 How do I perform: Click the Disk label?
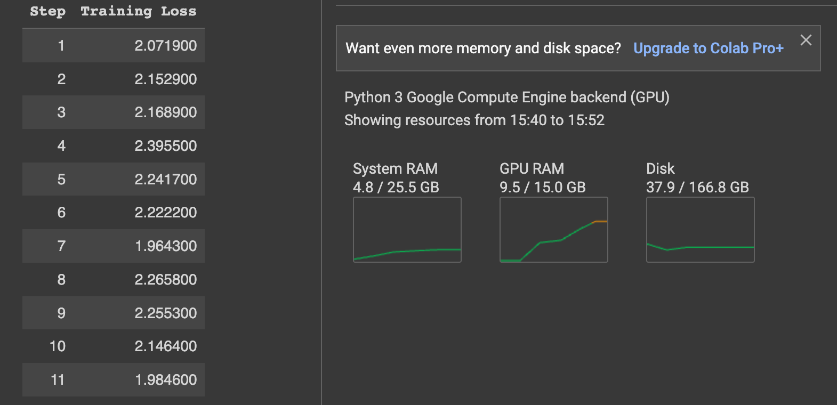click(x=660, y=169)
